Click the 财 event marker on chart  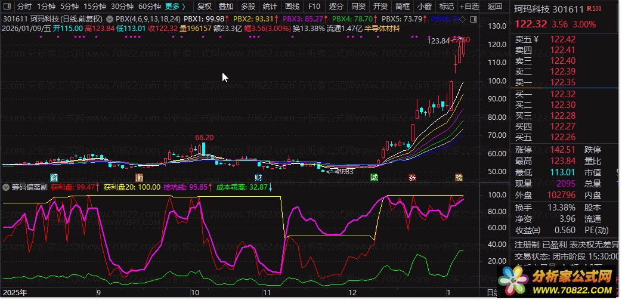pos(258,177)
